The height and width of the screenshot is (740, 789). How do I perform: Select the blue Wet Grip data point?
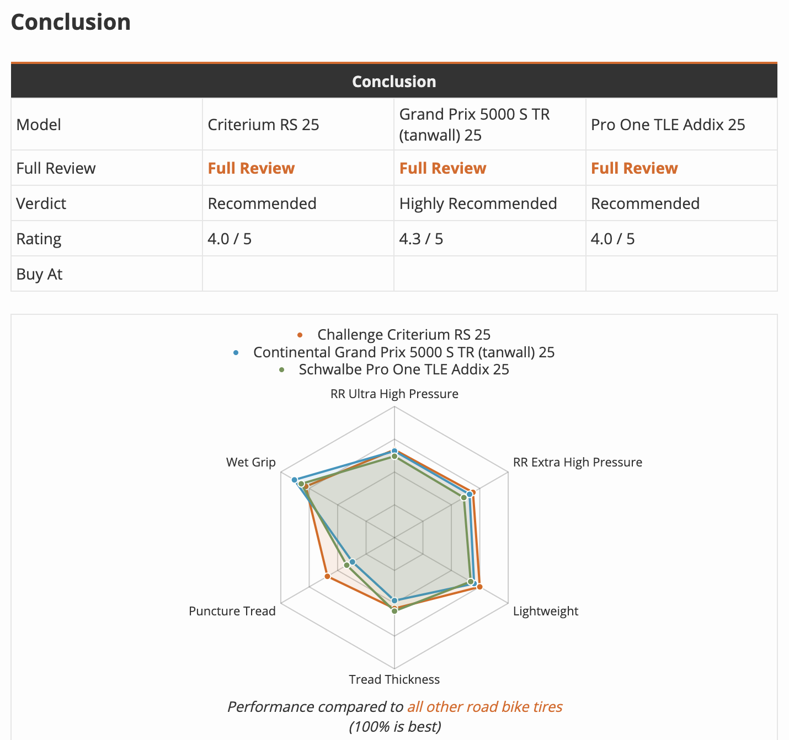tap(295, 480)
